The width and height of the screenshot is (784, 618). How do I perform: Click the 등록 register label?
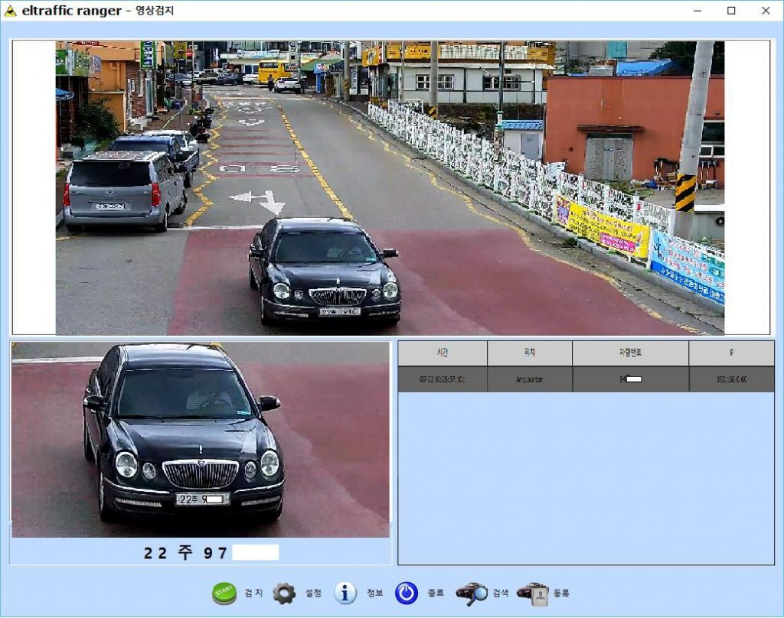(x=561, y=593)
